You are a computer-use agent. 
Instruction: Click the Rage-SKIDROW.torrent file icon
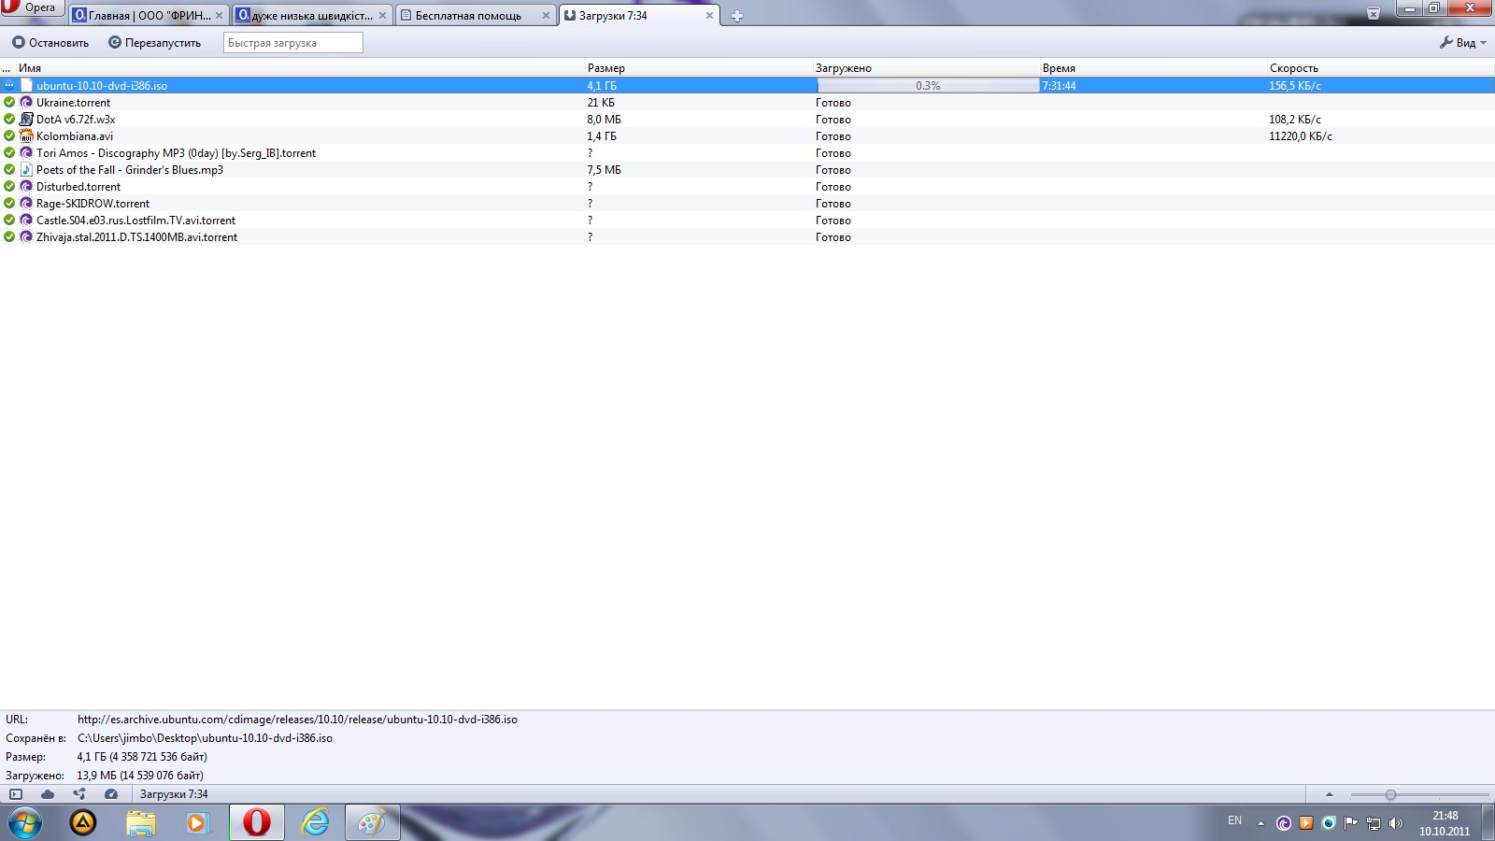click(x=26, y=203)
